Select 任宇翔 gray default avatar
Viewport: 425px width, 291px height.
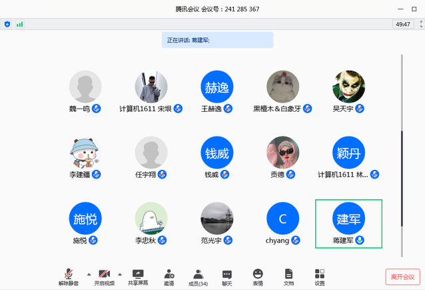click(151, 152)
